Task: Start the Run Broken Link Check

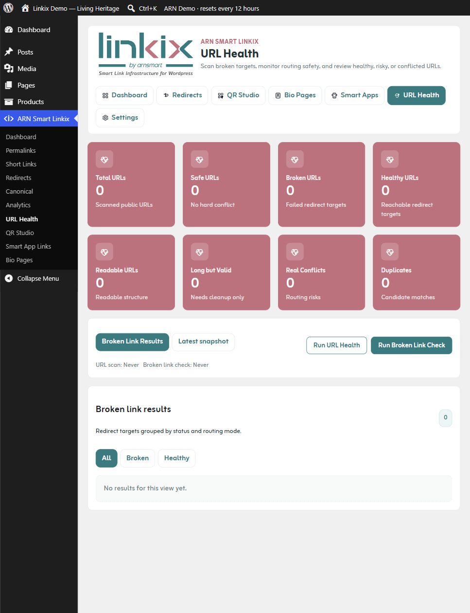Action: pyautogui.click(x=412, y=345)
